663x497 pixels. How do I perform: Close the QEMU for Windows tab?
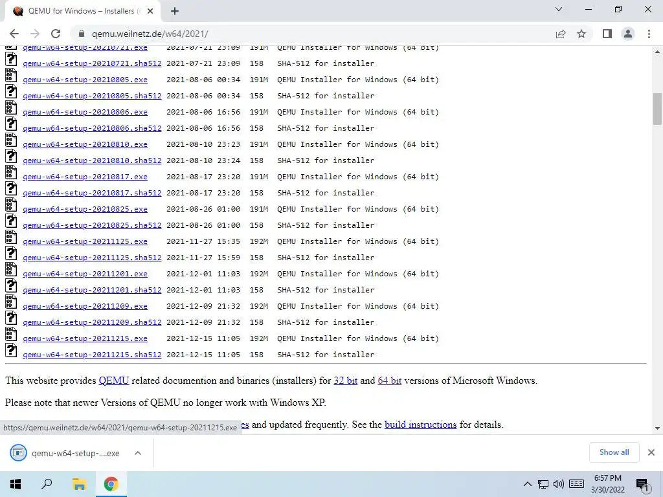tap(150, 11)
